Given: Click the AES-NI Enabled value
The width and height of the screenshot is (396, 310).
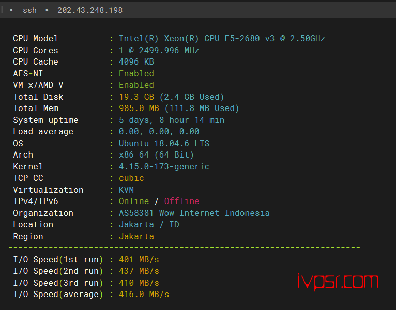Looking at the screenshot, I should (136, 73).
